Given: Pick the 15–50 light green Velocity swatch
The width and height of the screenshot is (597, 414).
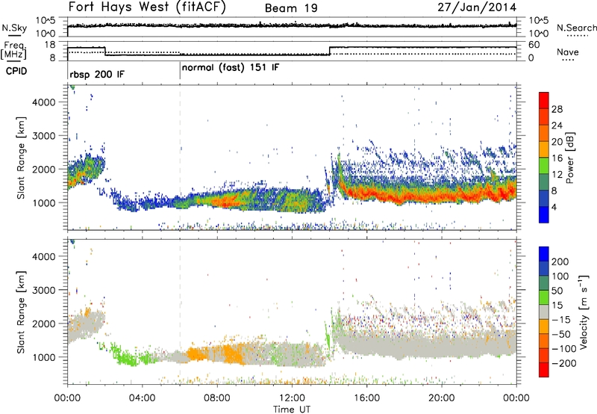Looking at the screenshot, I should coord(544,297).
